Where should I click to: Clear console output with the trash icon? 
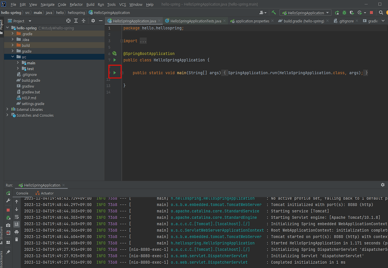coord(17,240)
